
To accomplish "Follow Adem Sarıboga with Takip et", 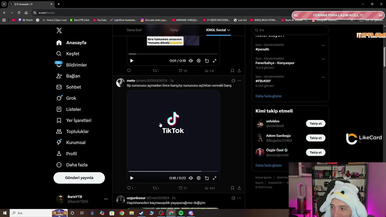I will (x=315, y=138).
